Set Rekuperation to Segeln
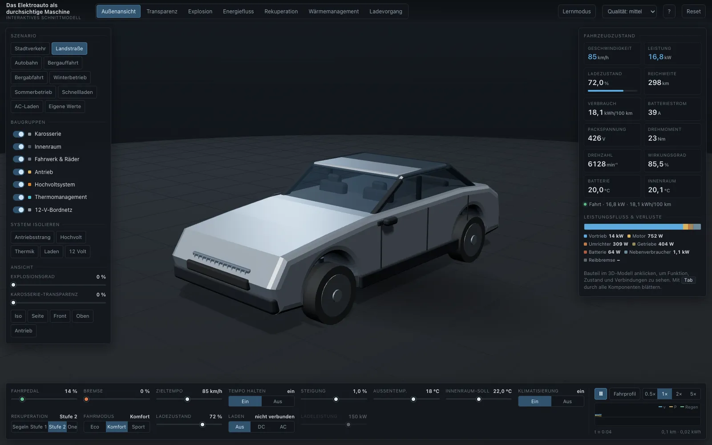The image size is (712, 445). tap(20, 427)
